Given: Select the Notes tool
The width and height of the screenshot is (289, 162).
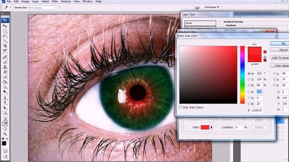Looking at the screenshot, I should tap(5, 119).
